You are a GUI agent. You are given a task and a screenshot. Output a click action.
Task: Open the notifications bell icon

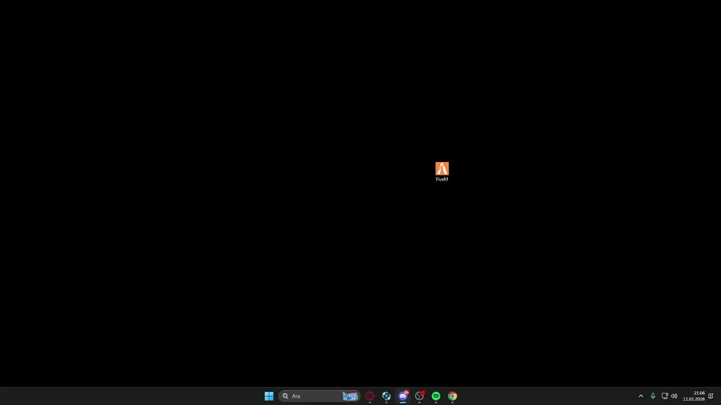[x=711, y=396]
